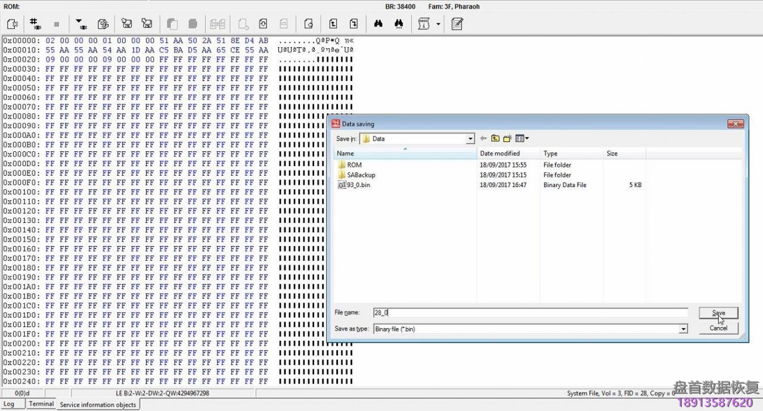Select the Find search binoculars icon

point(377,24)
